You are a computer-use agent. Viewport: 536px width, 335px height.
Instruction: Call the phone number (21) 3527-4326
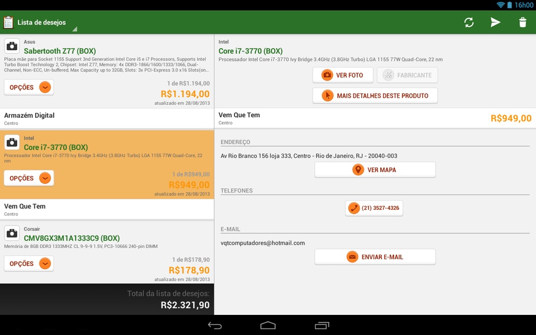pos(374,208)
